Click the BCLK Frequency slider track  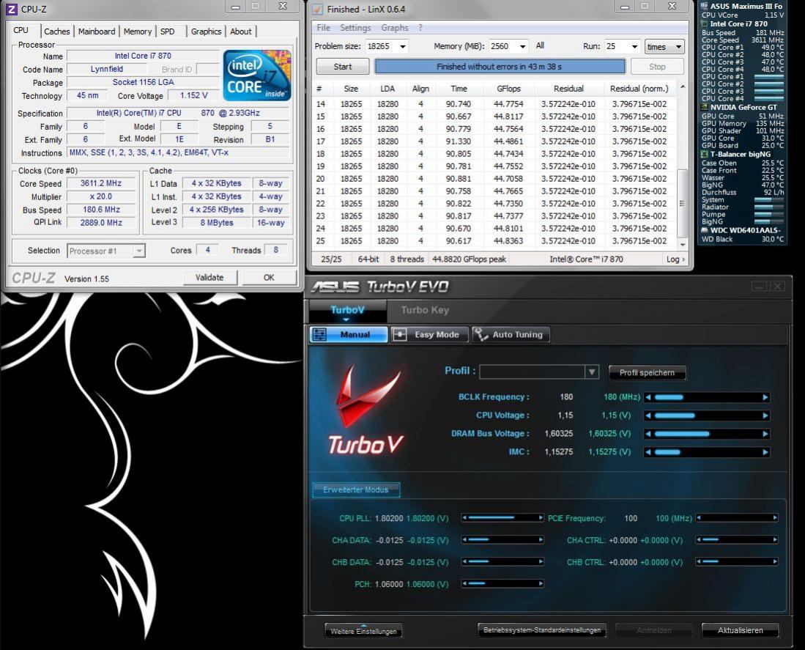(x=706, y=397)
